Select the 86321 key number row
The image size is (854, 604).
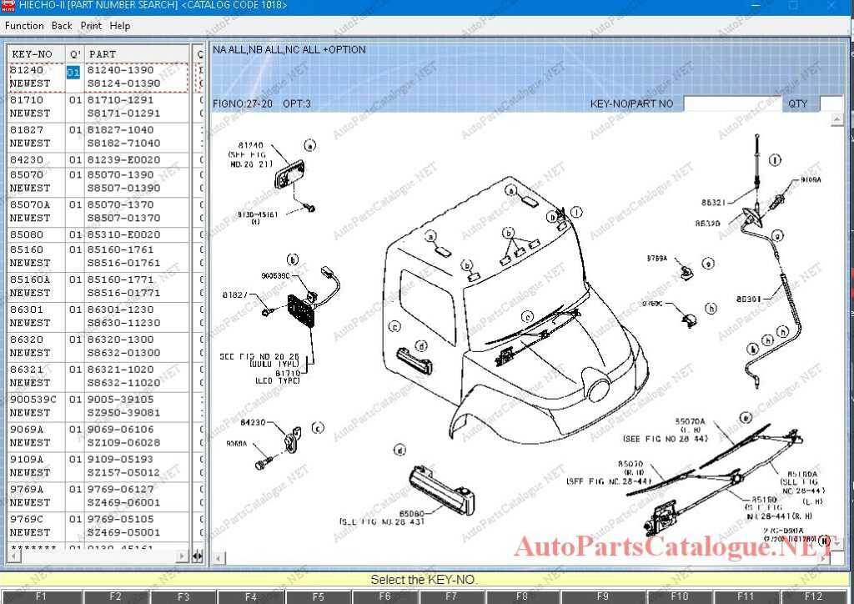point(33,373)
